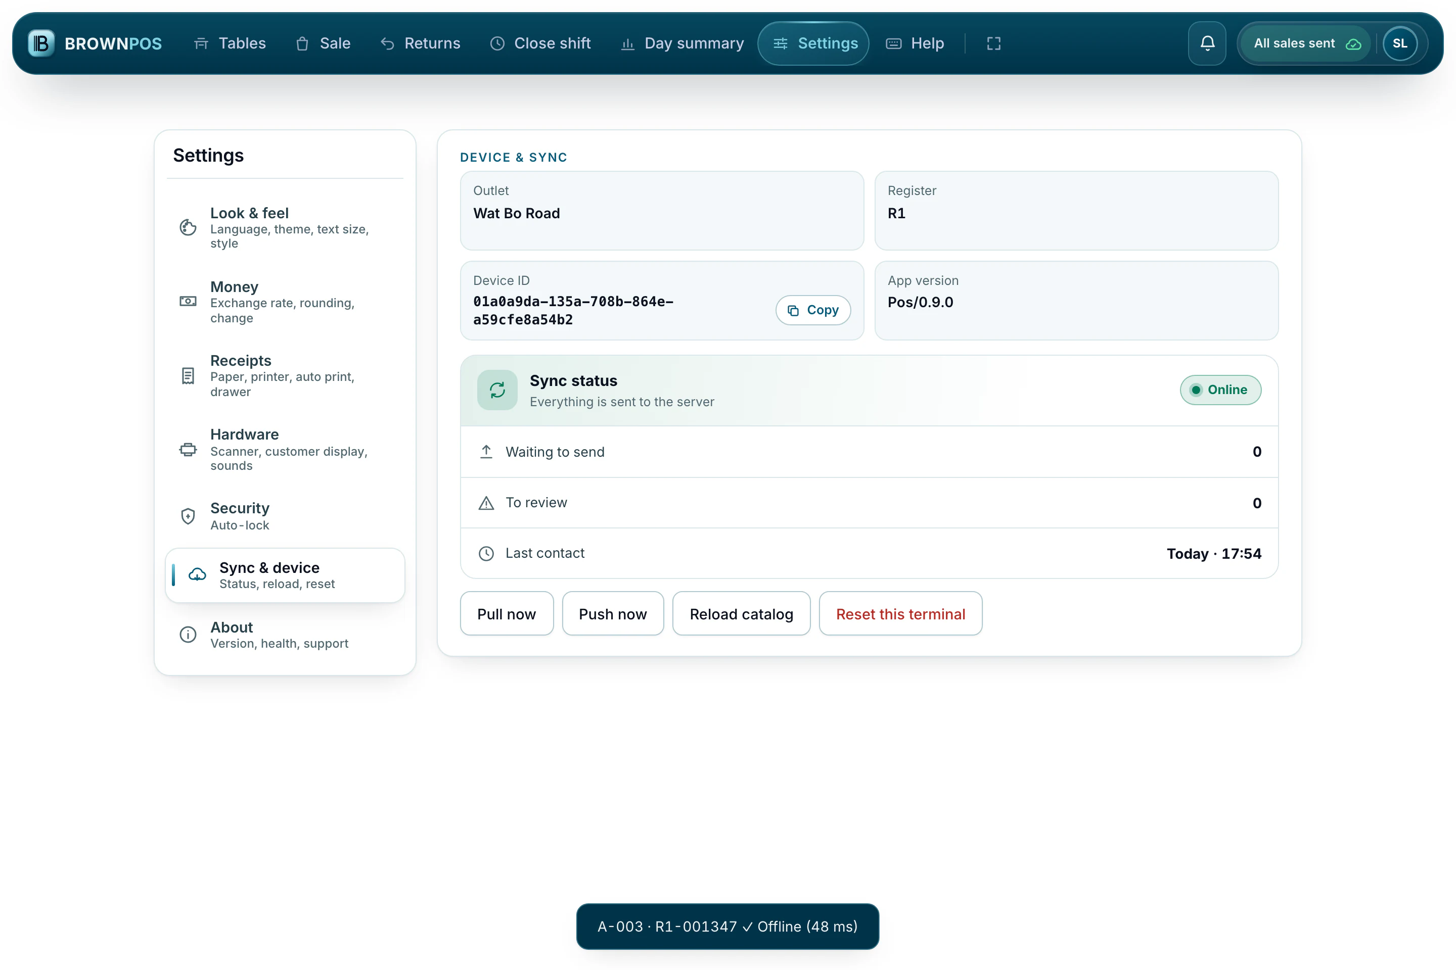
Task: Click Reset this terminal button
Action: 900,614
